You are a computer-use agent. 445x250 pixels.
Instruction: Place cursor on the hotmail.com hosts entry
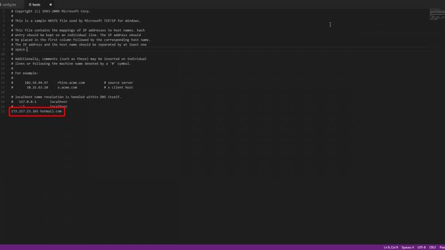(36, 112)
